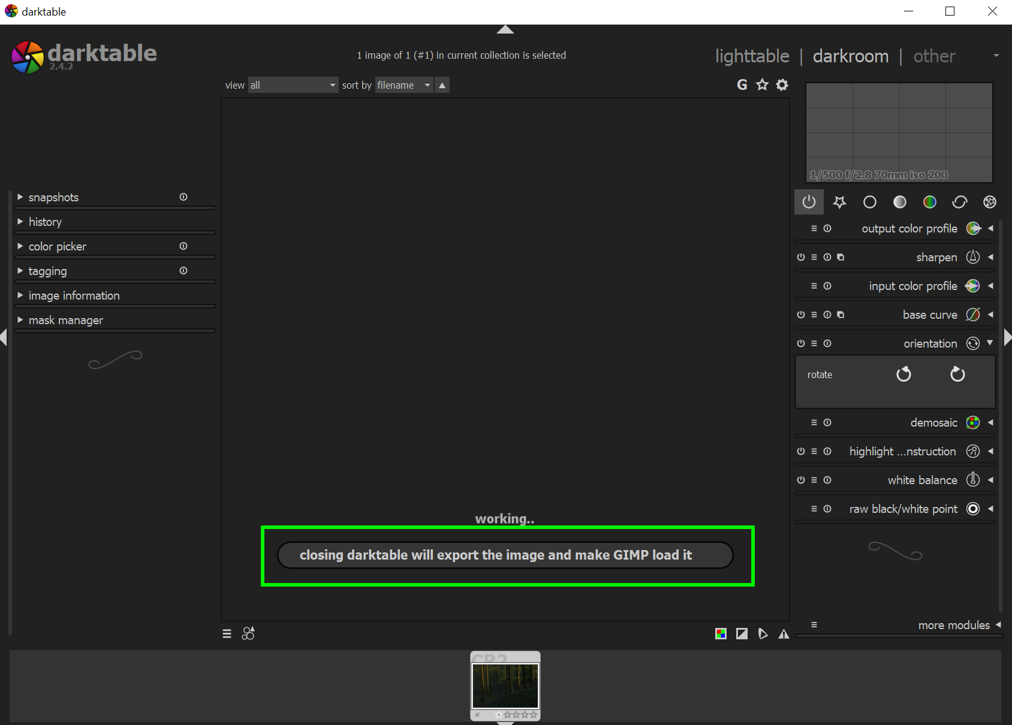Image resolution: width=1012 pixels, height=725 pixels.
Task: Select the tone module group gradient circle
Action: coord(899,202)
